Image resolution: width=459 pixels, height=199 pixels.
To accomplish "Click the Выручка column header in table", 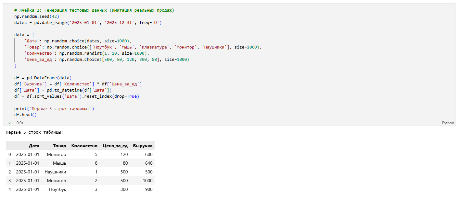I will point(143,146).
